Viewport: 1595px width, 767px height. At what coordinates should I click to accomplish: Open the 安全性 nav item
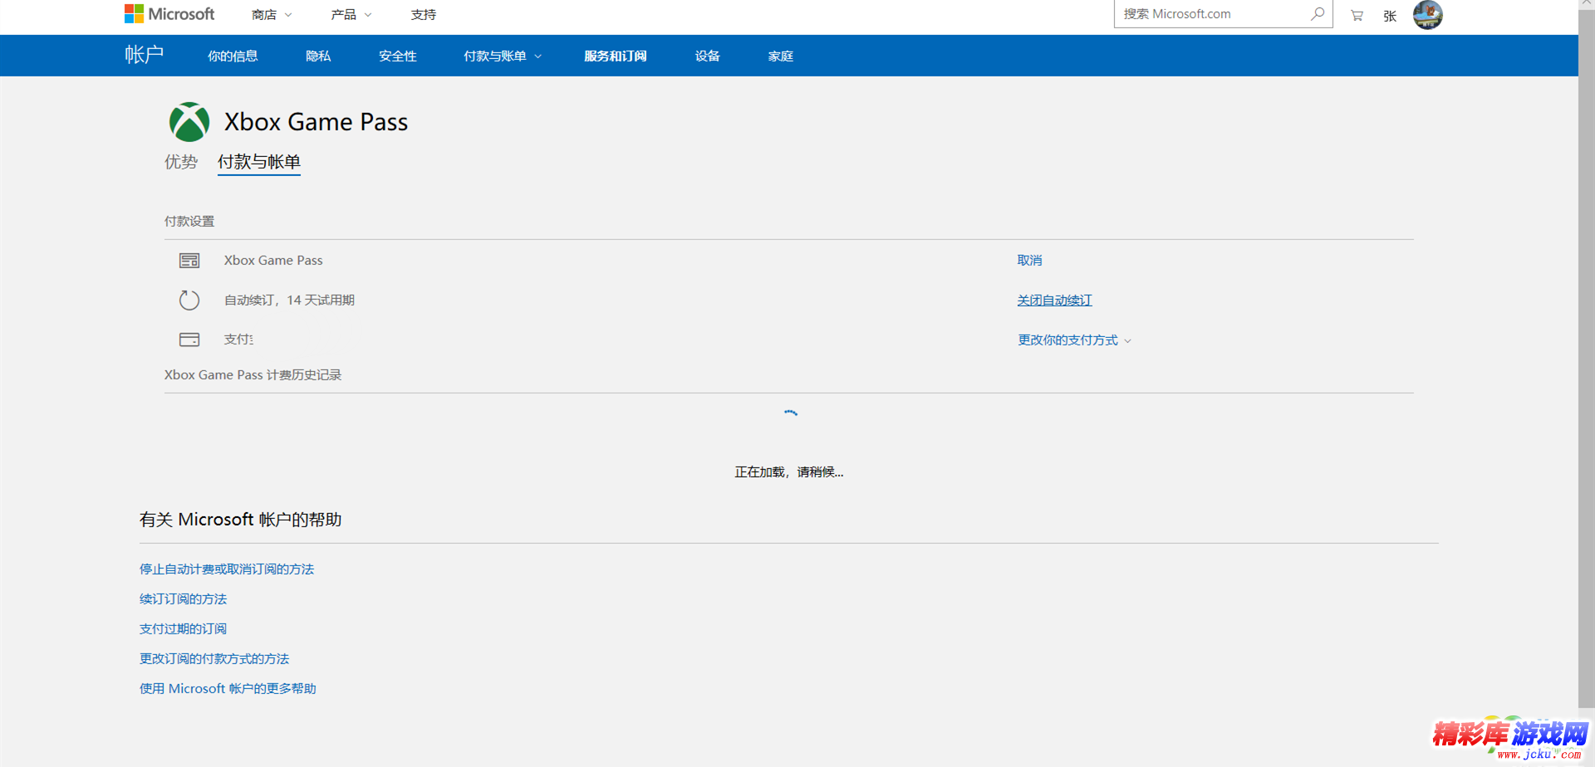pos(398,56)
